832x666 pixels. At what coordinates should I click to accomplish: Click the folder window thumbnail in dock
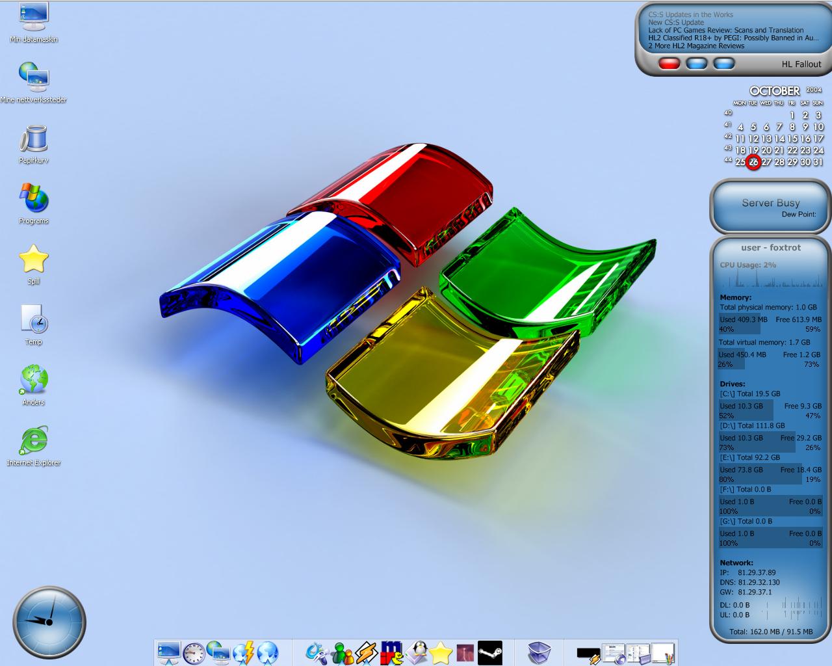[638, 653]
